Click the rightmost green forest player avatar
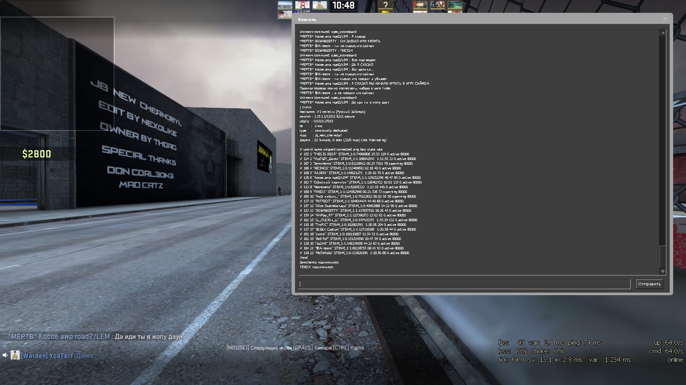The image size is (686, 385). pos(454,5)
